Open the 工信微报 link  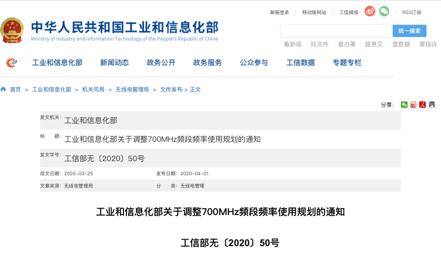[x=349, y=12]
